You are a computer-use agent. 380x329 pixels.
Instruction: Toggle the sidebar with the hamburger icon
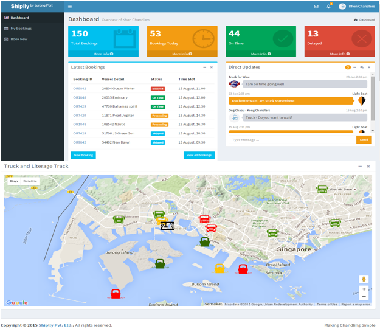tap(70, 6)
